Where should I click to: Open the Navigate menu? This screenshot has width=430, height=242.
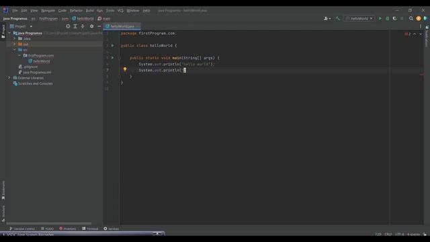(48, 11)
